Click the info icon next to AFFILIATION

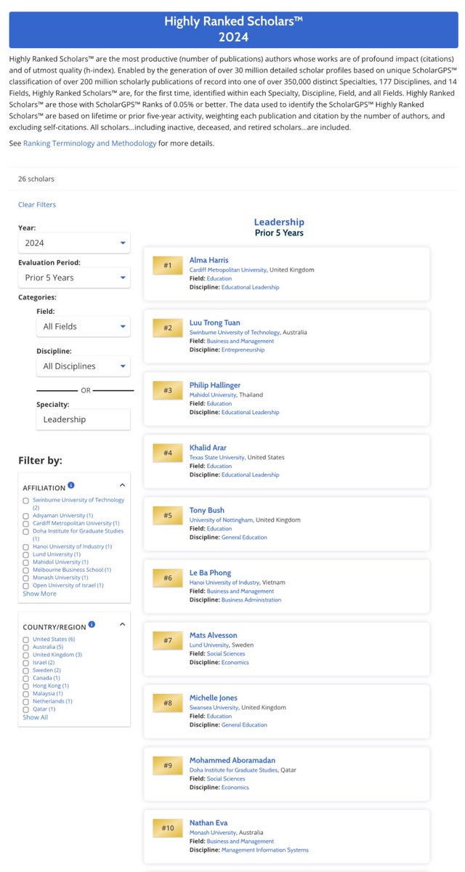(x=71, y=485)
